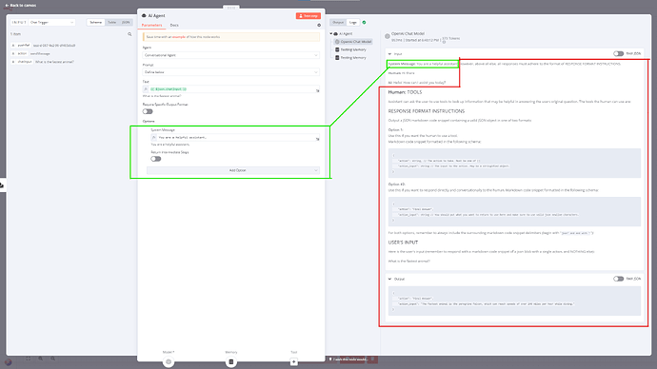Screen dimensions: 657x369
Task: Click the green success status icon
Action: click(364, 22)
